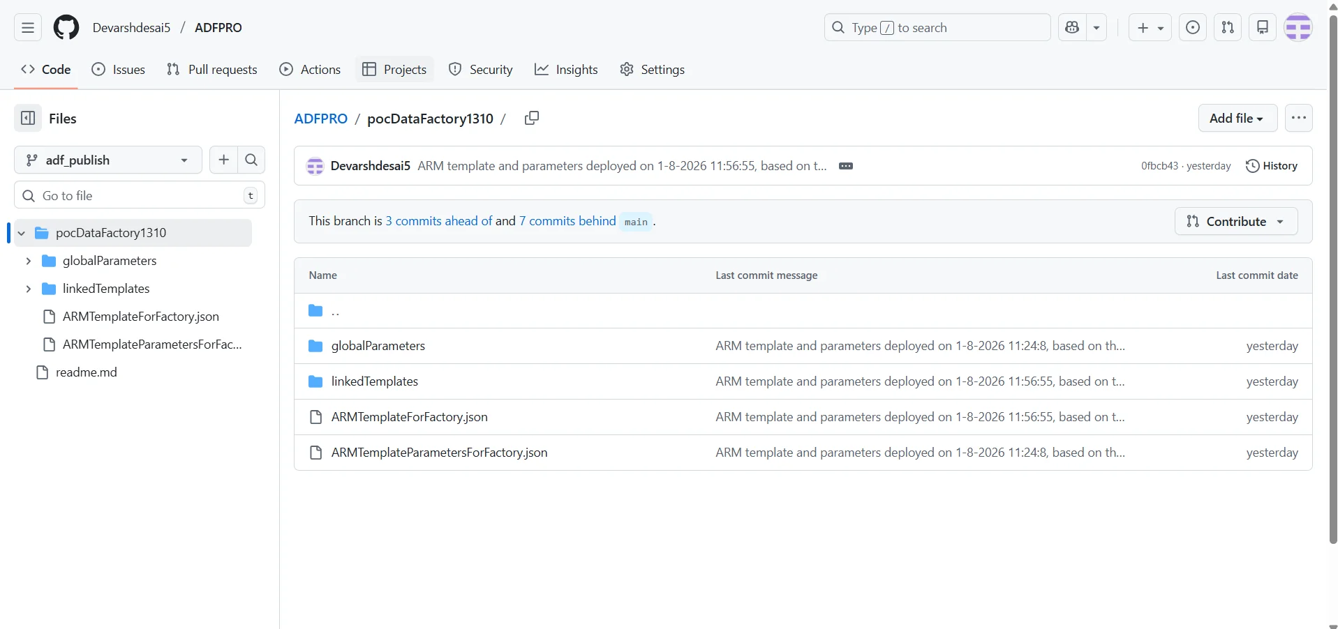Open the Contribute dropdown
This screenshot has width=1338, height=629.
point(1235,221)
